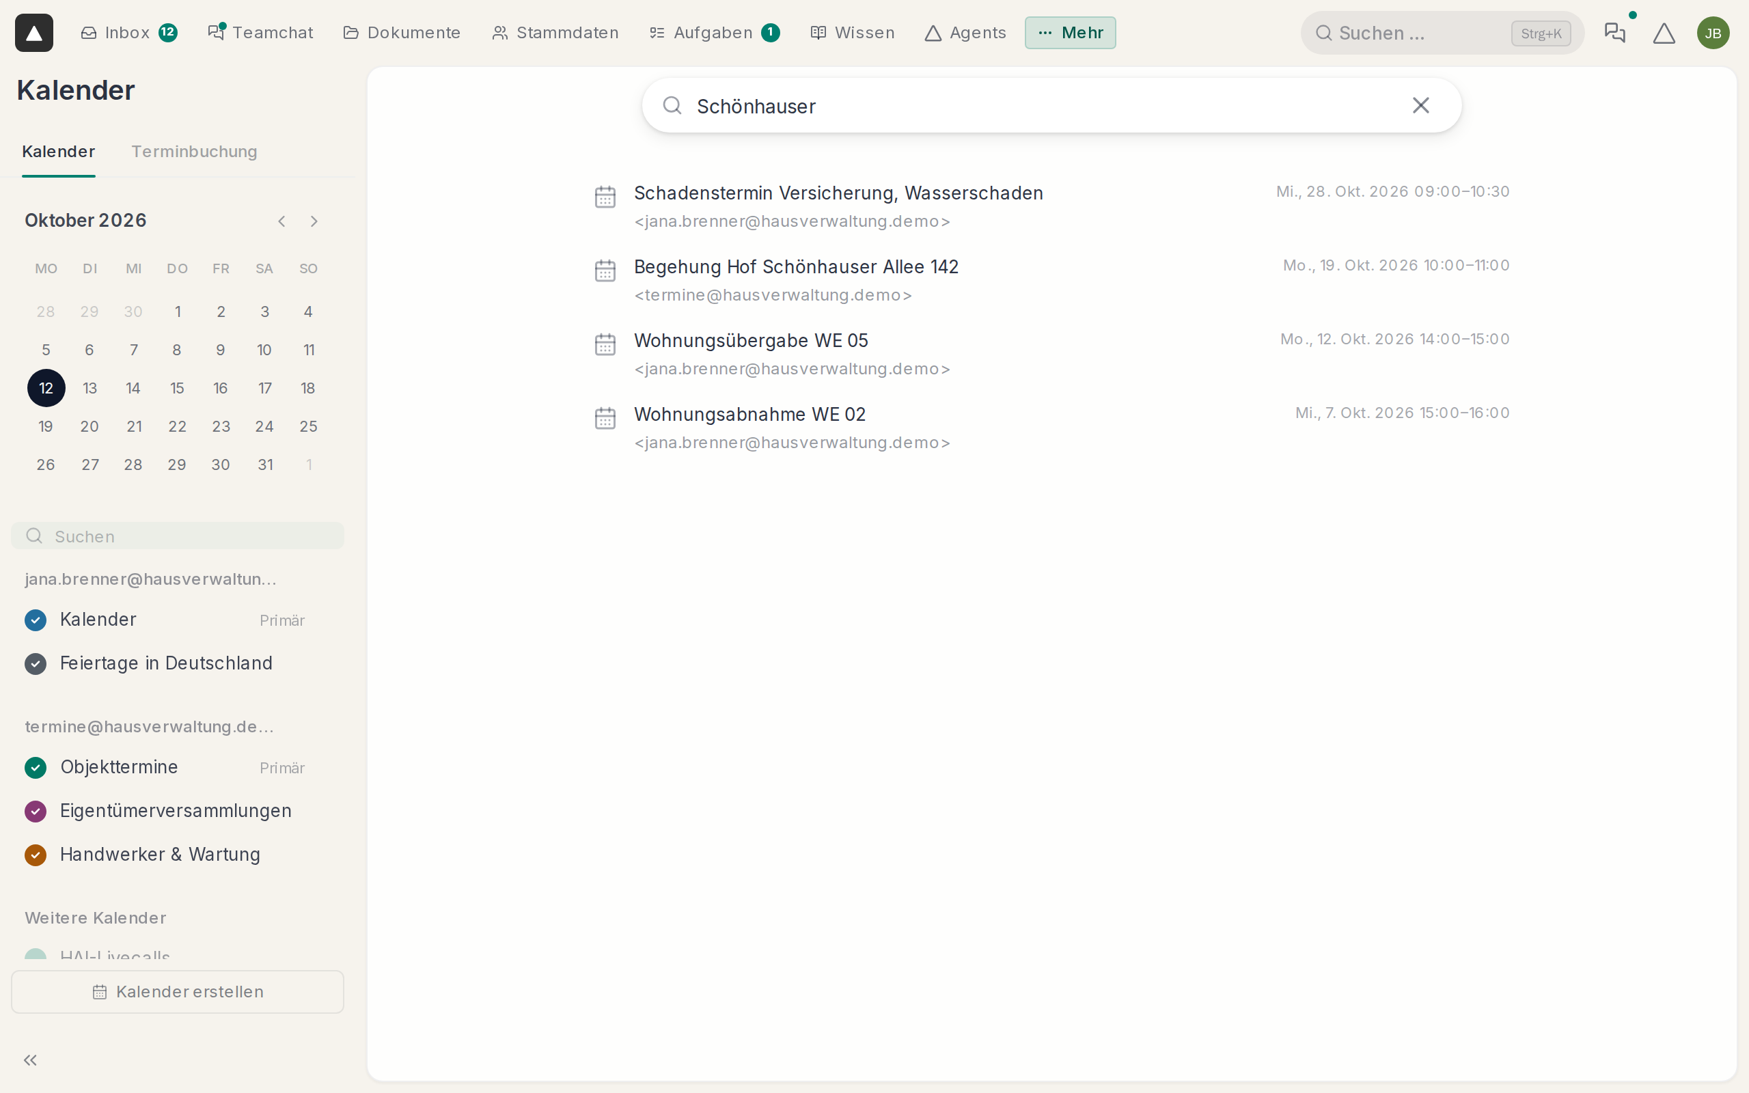The image size is (1749, 1093).
Task: Open the chat messages icon top right
Action: click(x=1614, y=33)
